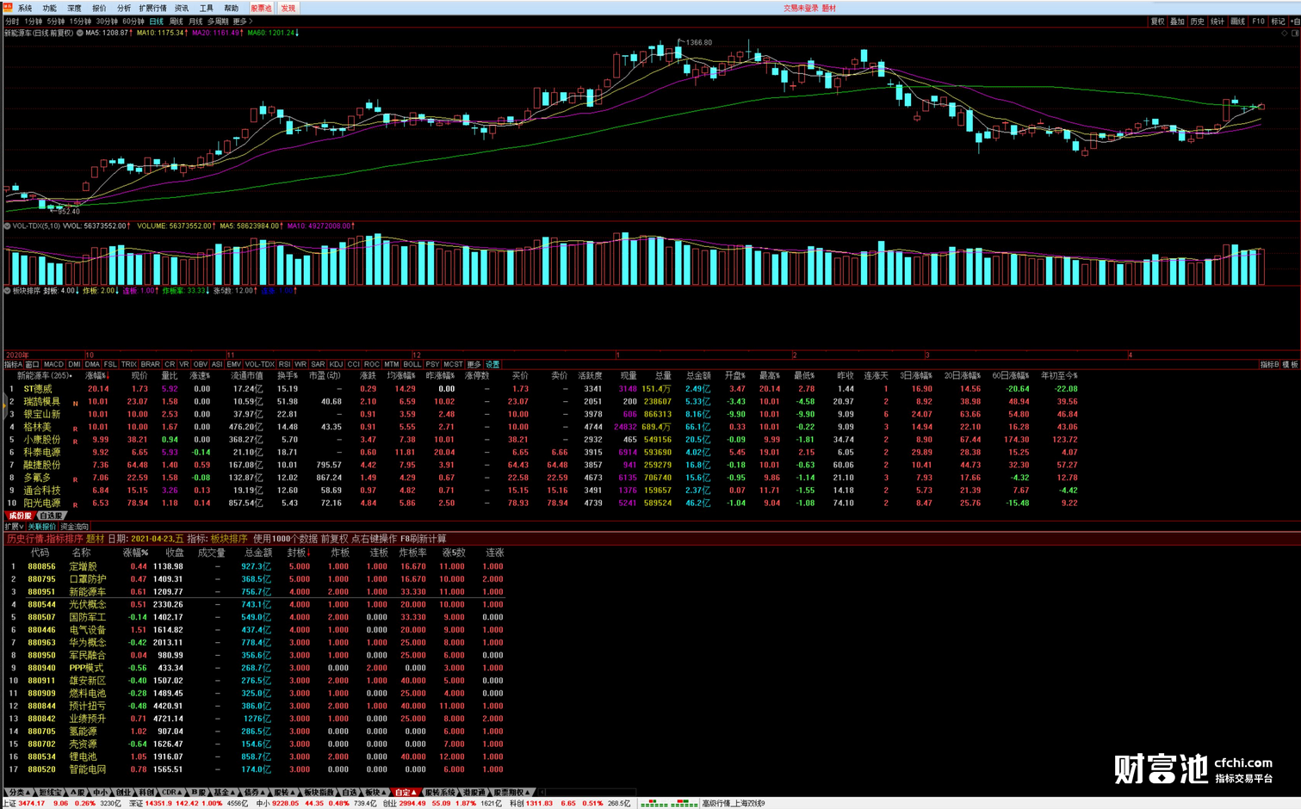
Task: Select the 月线 monthly period
Action: pyautogui.click(x=196, y=22)
